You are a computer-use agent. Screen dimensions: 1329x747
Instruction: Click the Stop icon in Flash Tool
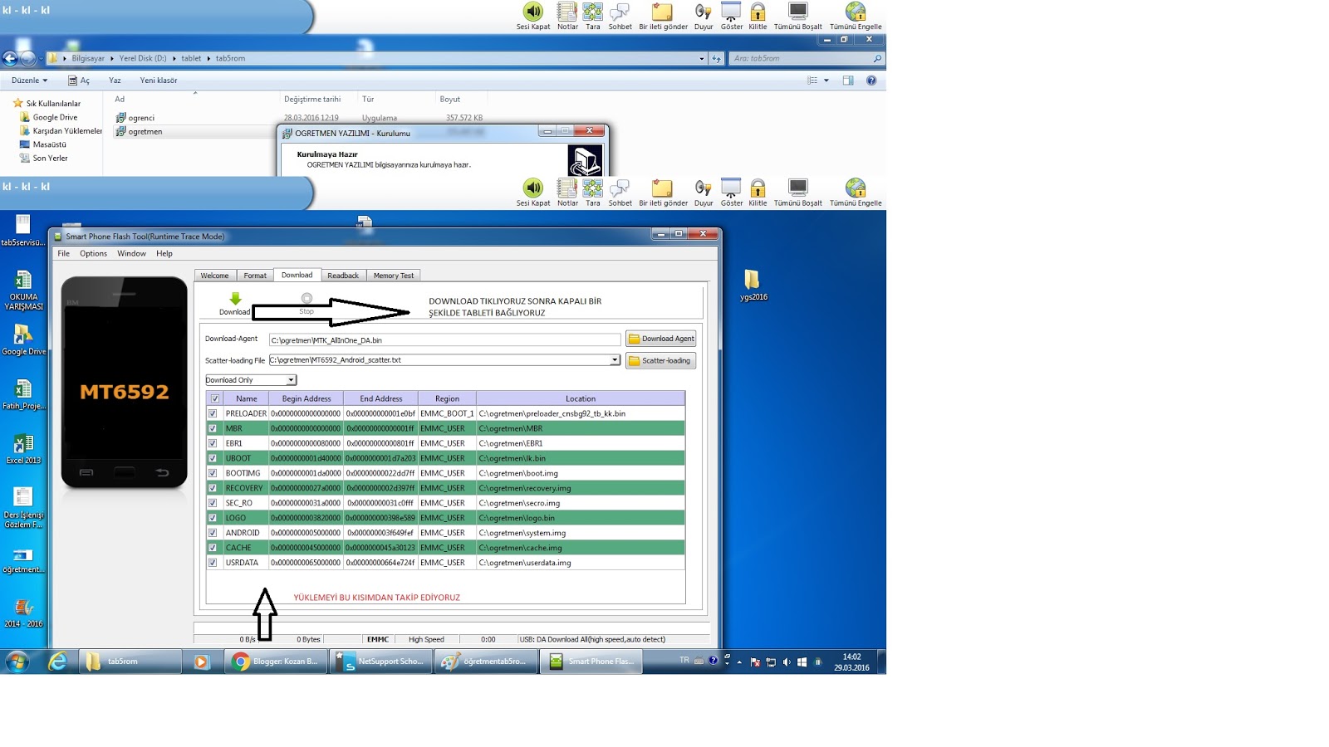click(307, 298)
